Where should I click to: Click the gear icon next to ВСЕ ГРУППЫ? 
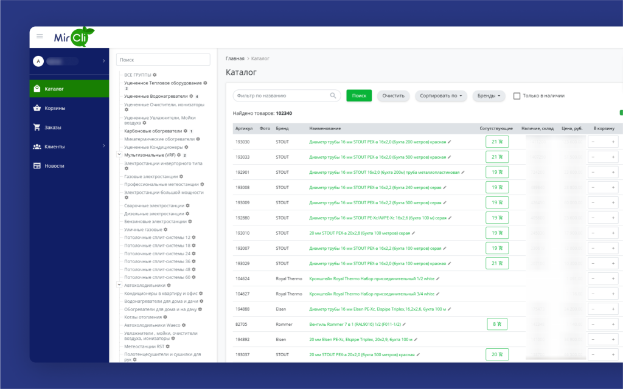pos(155,75)
